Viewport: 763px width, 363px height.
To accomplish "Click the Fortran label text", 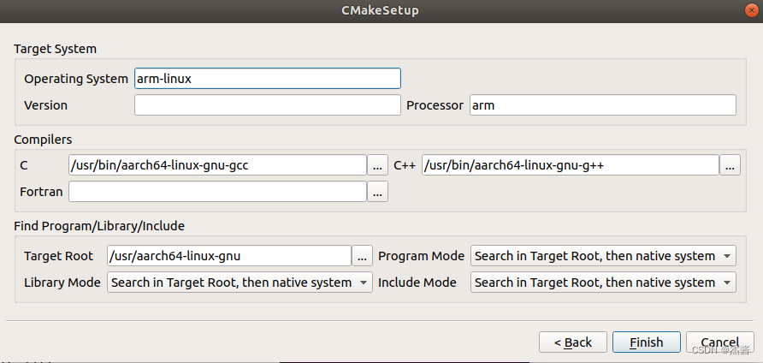I will 41,192.
